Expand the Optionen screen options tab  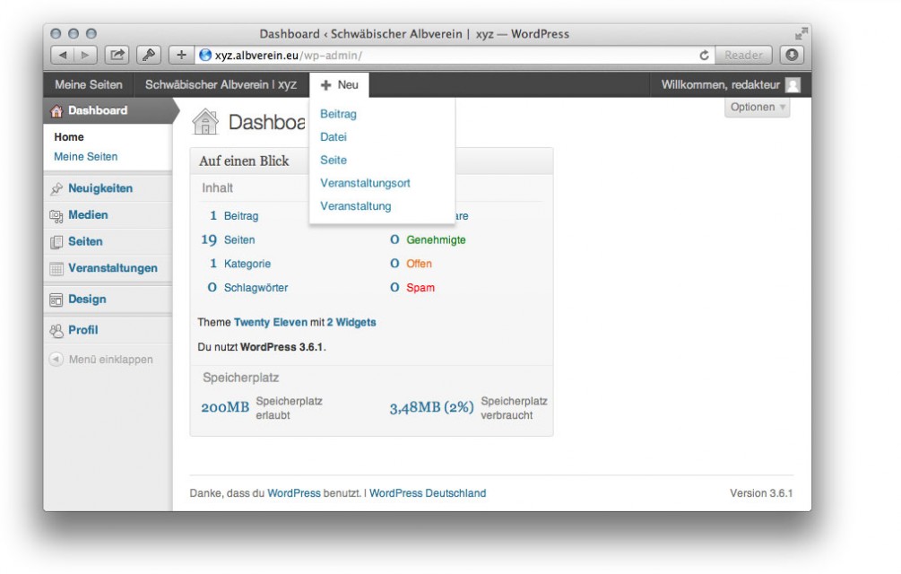(758, 107)
